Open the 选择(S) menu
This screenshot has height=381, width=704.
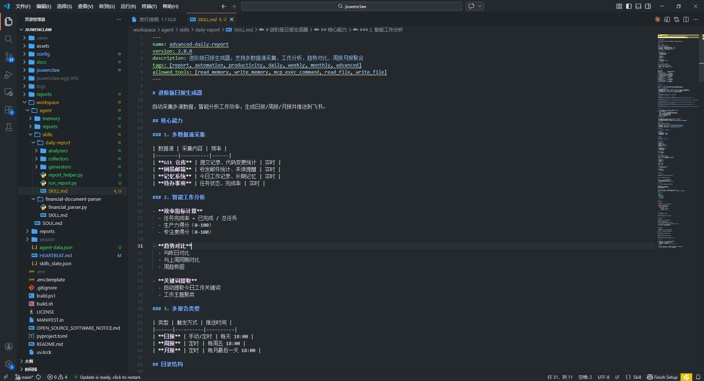pyautogui.click(x=65, y=6)
